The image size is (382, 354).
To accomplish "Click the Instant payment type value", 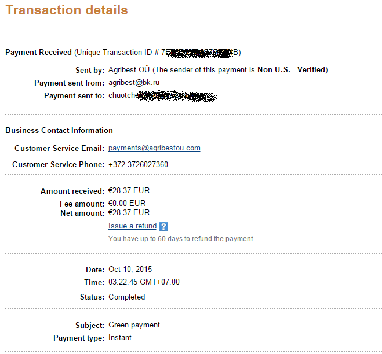I will 120,338.
